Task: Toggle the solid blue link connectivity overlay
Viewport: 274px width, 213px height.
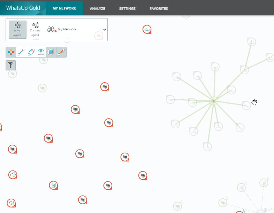Action: tap(21, 52)
